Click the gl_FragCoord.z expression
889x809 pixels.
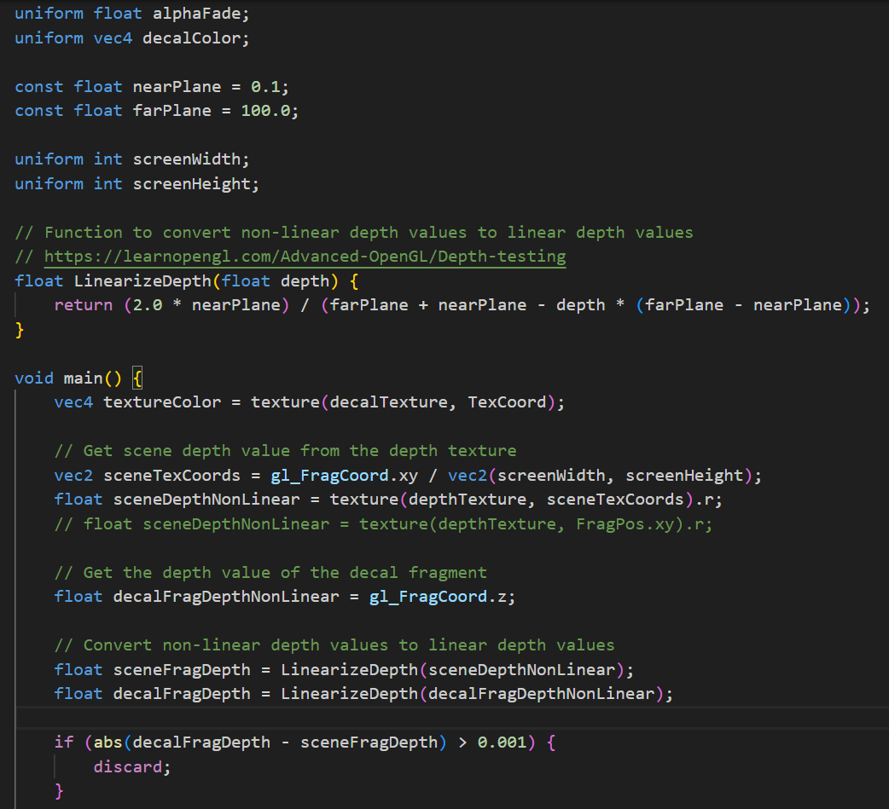[442, 597]
